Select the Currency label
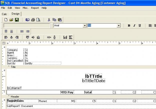 12,58
